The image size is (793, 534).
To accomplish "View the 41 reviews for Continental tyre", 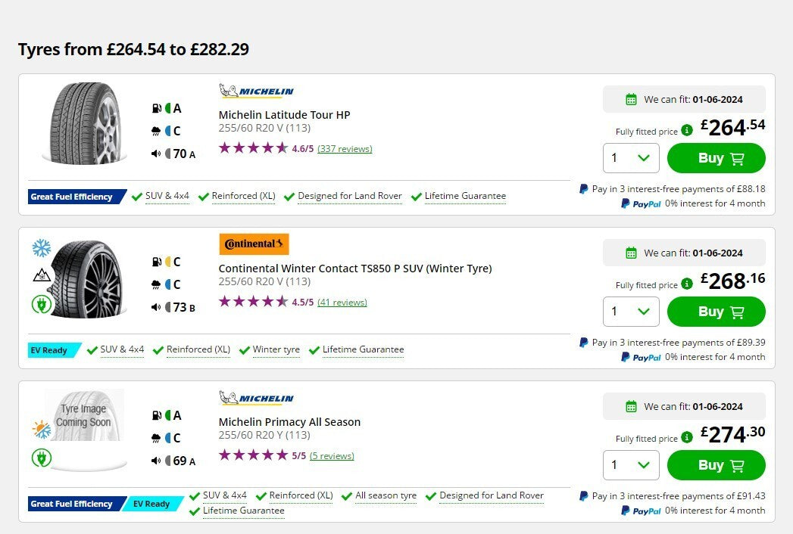I will (x=342, y=303).
